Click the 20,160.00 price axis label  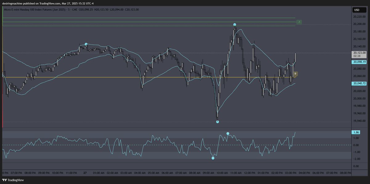360,39
